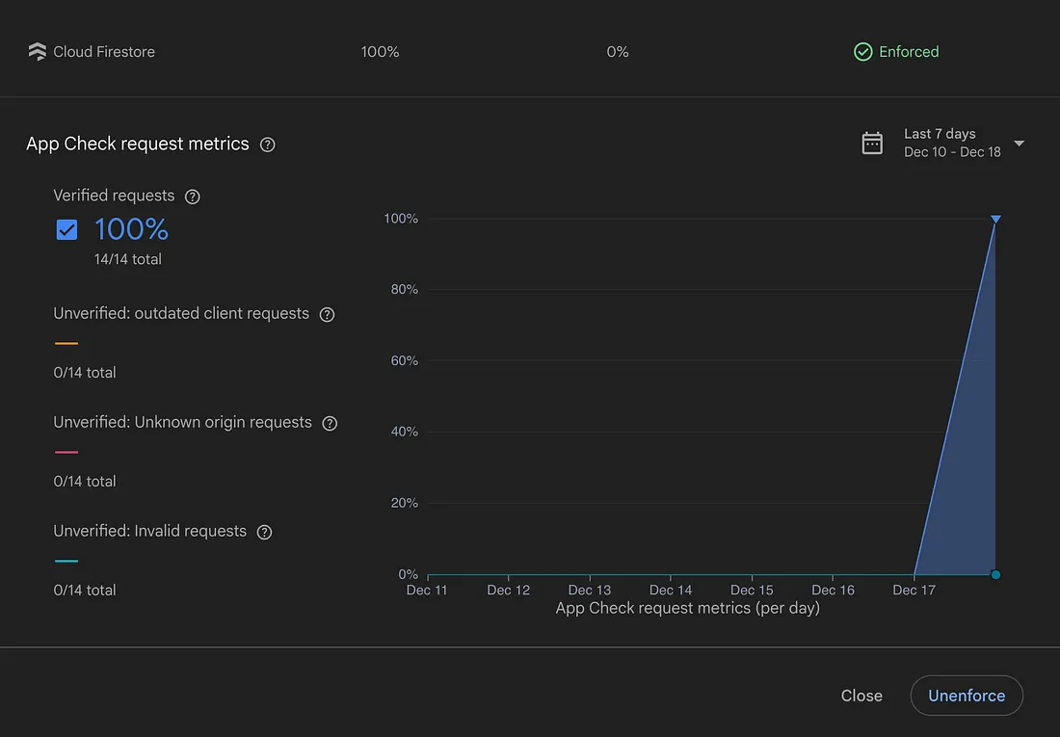Click App Check request metrics (per day) caption
1060x737 pixels.
click(x=687, y=608)
